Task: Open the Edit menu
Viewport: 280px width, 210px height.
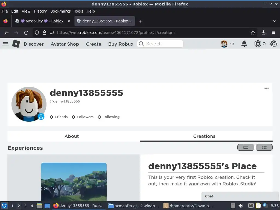Action: tap(15, 11)
